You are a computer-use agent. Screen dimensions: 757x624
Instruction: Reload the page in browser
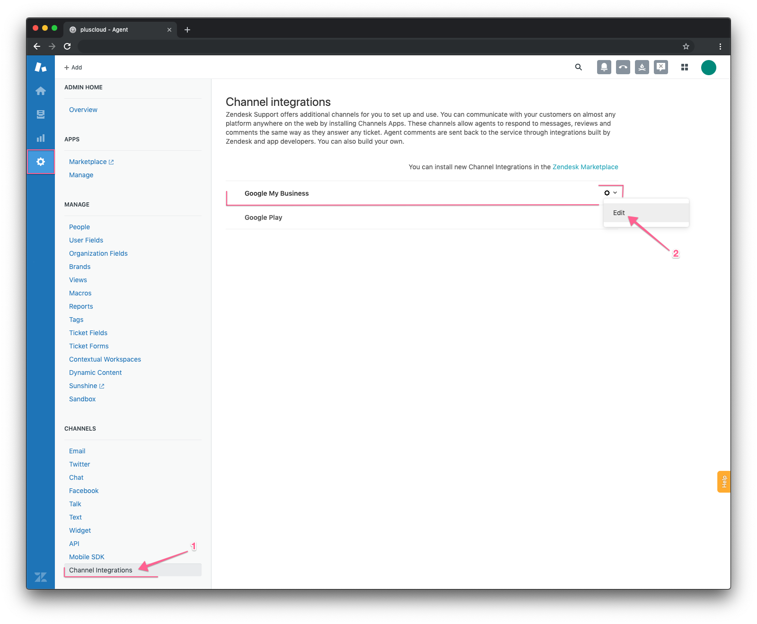(67, 46)
